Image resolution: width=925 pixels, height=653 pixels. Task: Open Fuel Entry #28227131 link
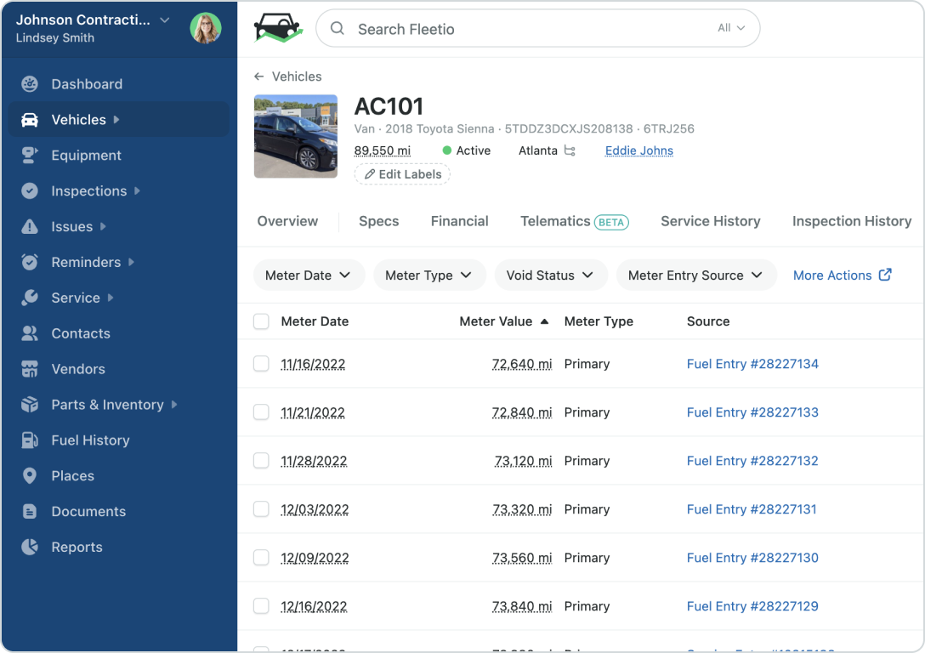tap(752, 509)
